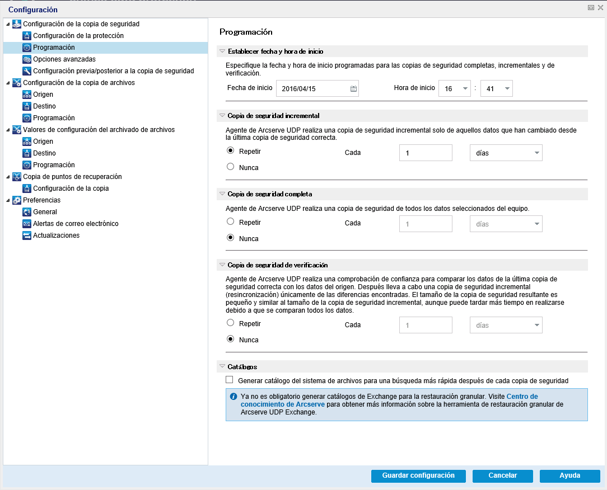The image size is (607, 490).
Task: Click the Configuración de la protección icon
Action: 27,36
